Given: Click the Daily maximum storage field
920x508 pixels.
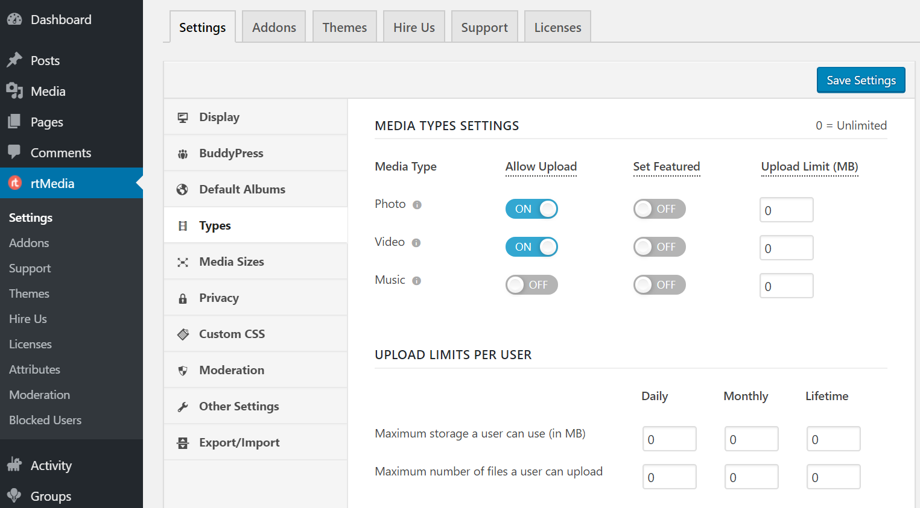Looking at the screenshot, I should click(x=669, y=439).
